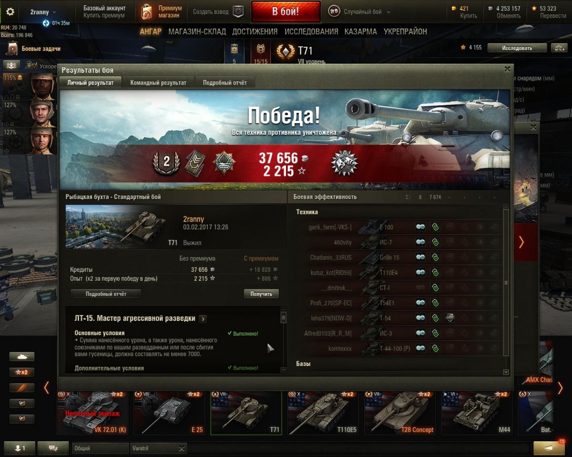
Task: Expand the ЛТ-15 mission details arrow
Action: (203, 318)
